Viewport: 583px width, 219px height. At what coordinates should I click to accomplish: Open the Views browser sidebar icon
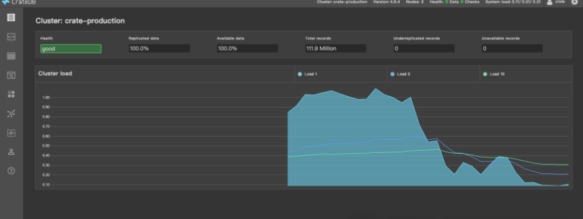coord(11,76)
